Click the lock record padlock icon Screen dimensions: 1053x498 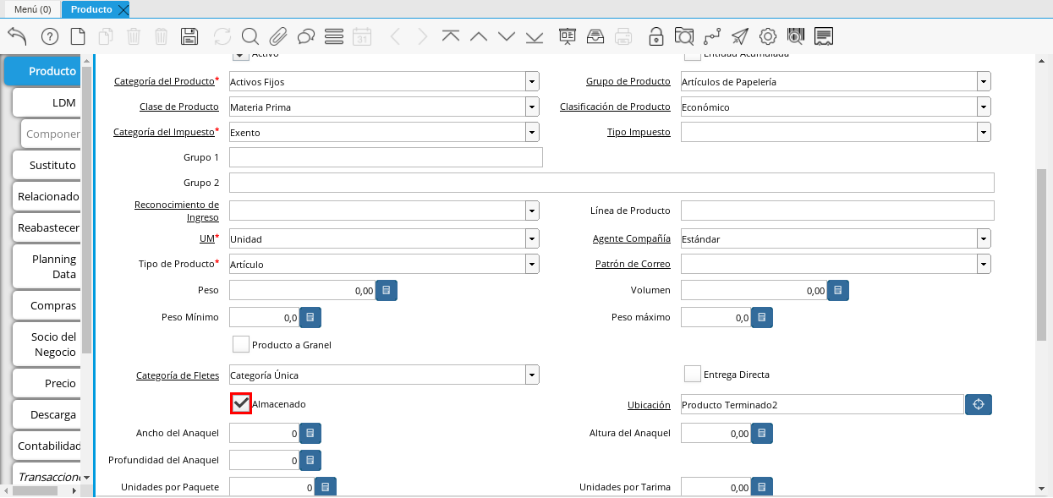[x=655, y=36]
